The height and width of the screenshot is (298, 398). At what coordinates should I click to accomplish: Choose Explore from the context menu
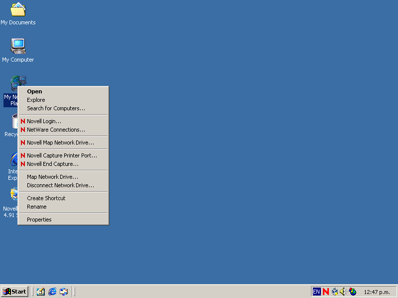[x=64, y=100]
